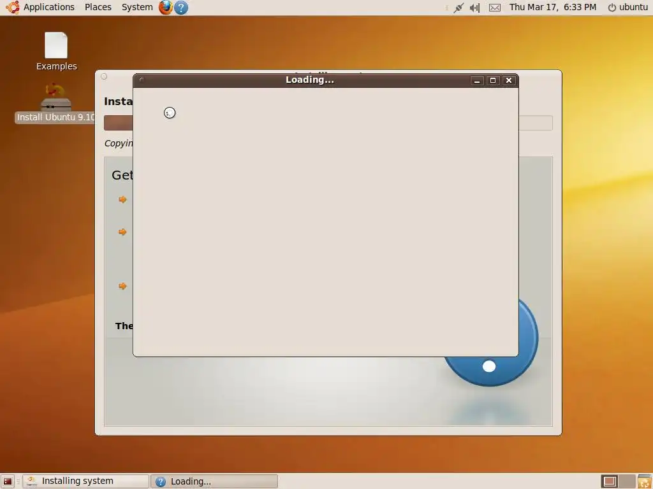Click the Ubuntu logo on Applications menu
This screenshot has height=489, width=653.
tap(13, 8)
